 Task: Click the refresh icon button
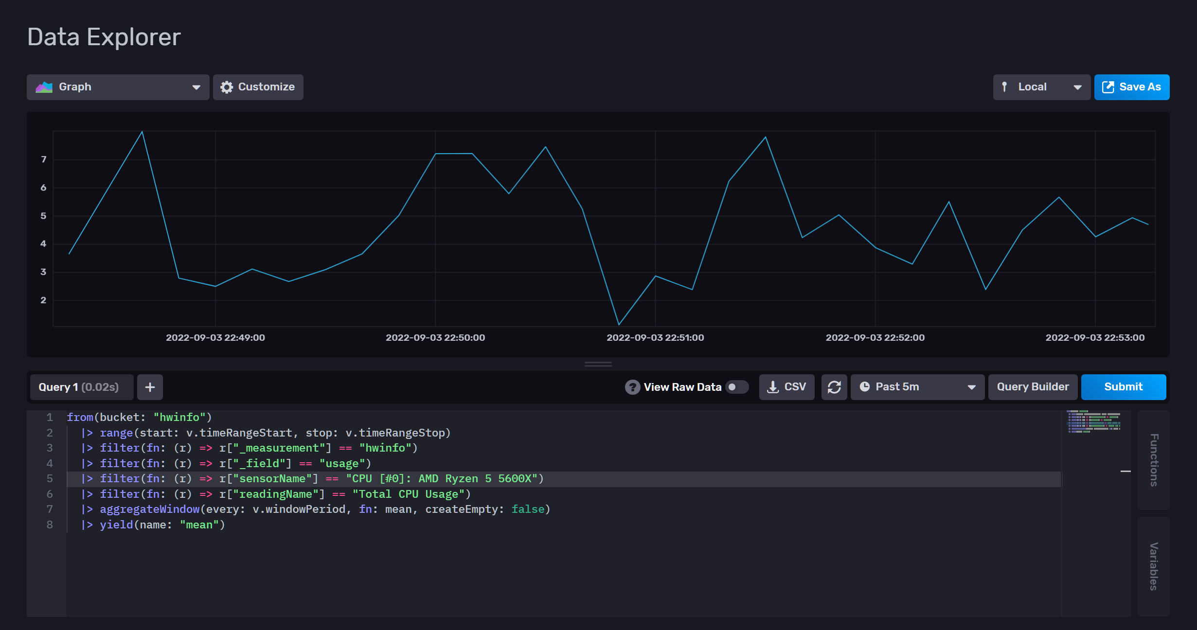tap(834, 387)
